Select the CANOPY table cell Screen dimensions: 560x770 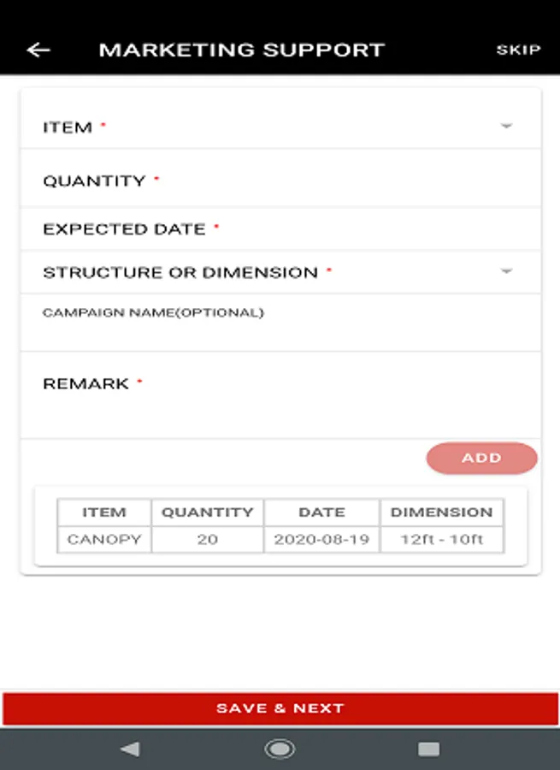pyautogui.click(x=103, y=540)
